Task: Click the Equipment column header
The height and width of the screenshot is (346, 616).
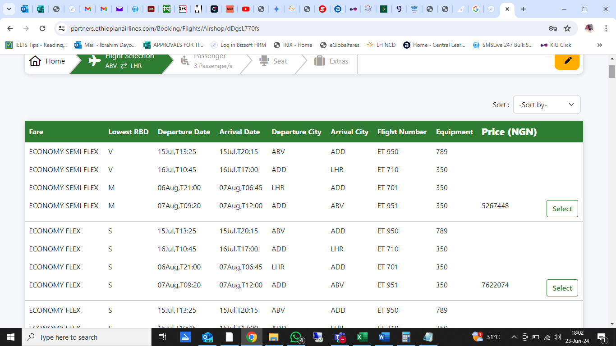Action: [x=455, y=132]
